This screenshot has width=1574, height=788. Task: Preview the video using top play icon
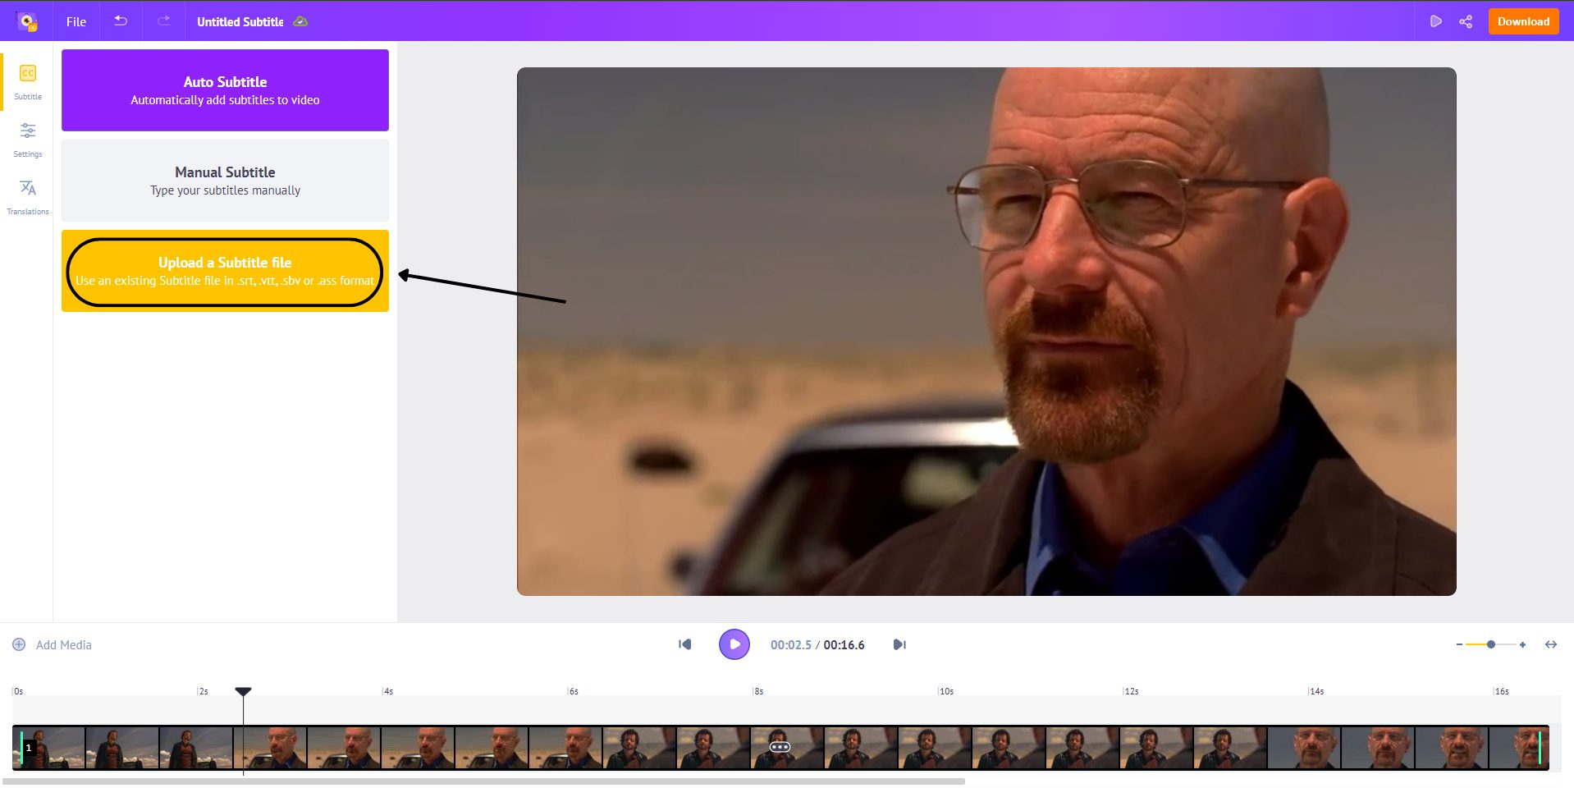pyautogui.click(x=1435, y=21)
